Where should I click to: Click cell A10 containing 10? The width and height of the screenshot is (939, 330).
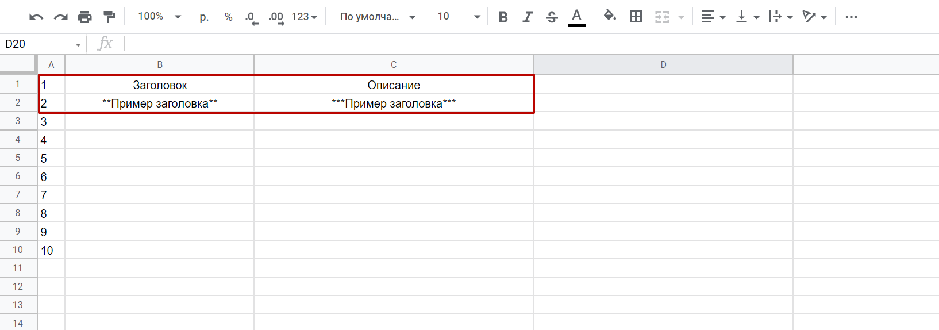(x=51, y=250)
